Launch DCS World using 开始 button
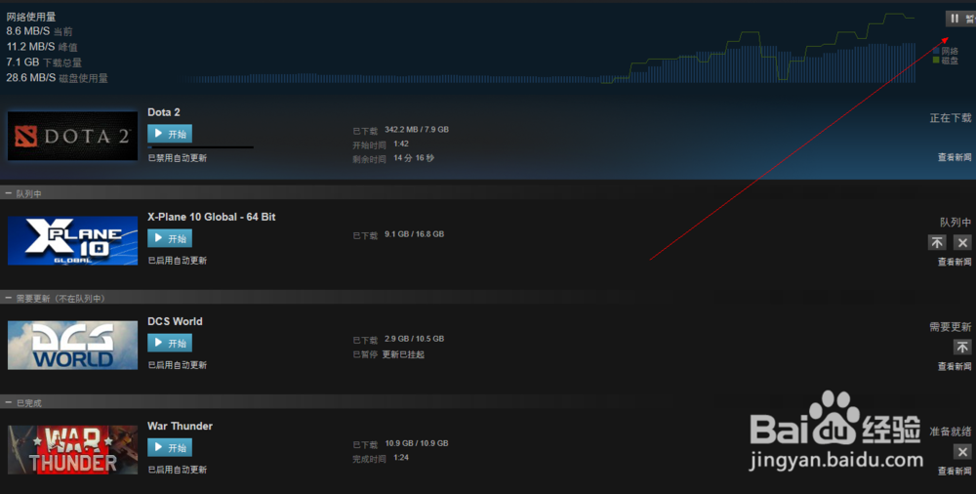Viewport: 976px width, 494px height. click(170, 343)
